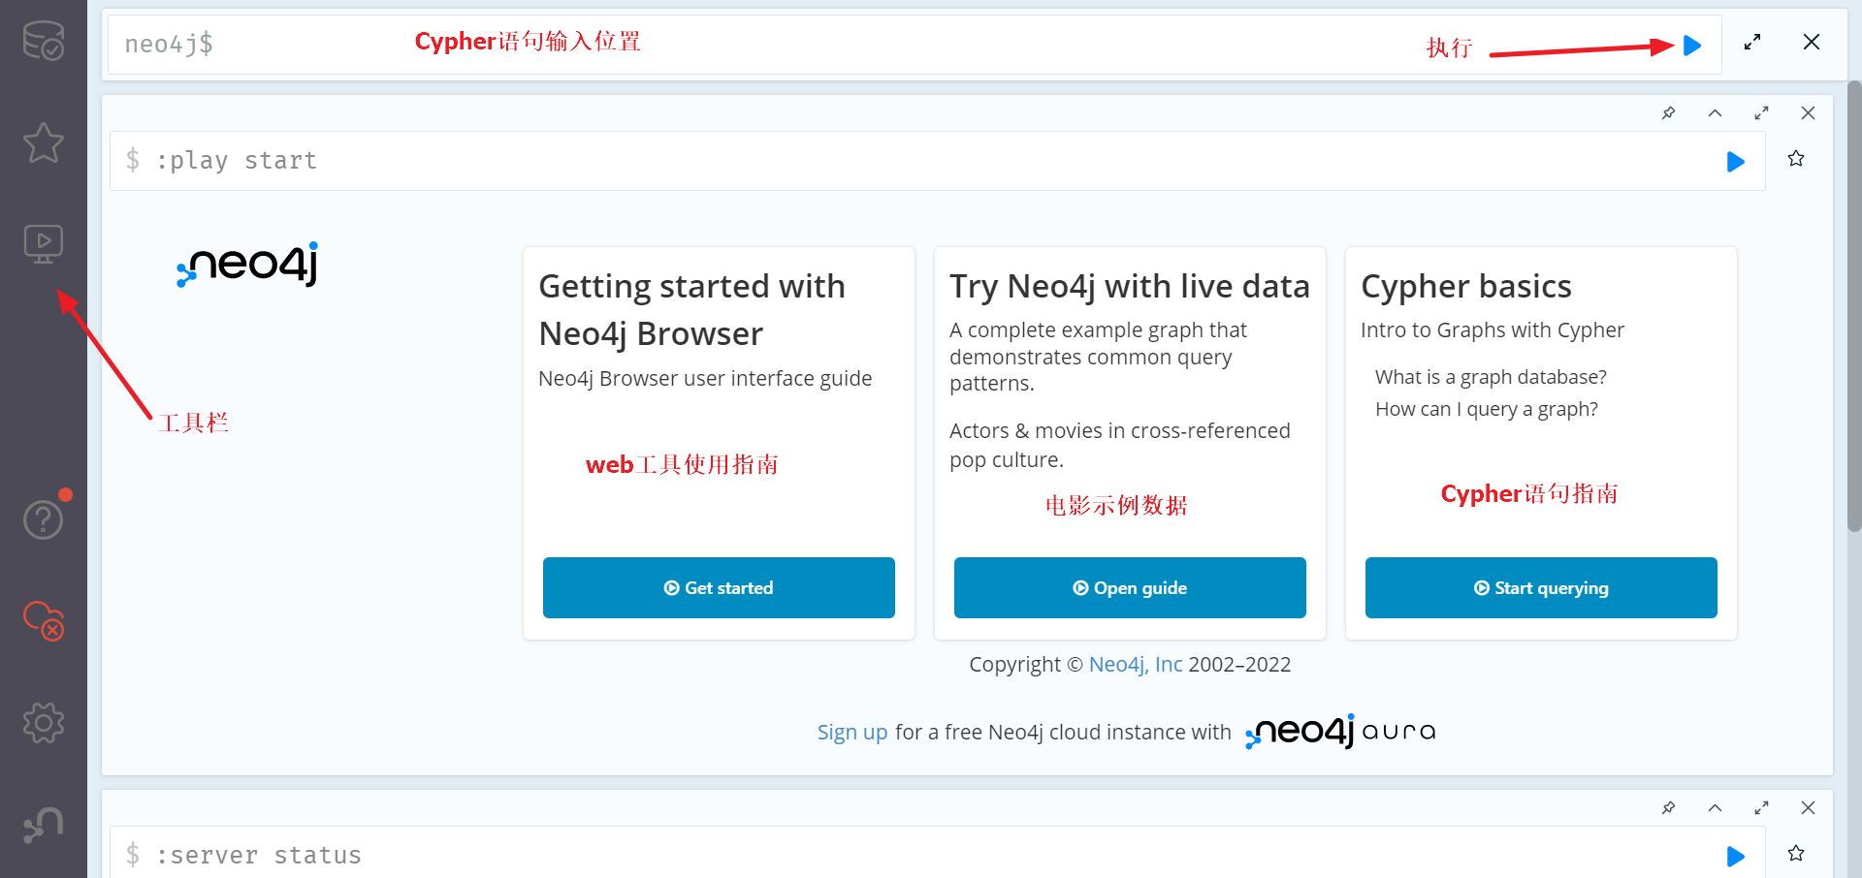
Task: Rerun the :play start command
Action: [1736, 162]
